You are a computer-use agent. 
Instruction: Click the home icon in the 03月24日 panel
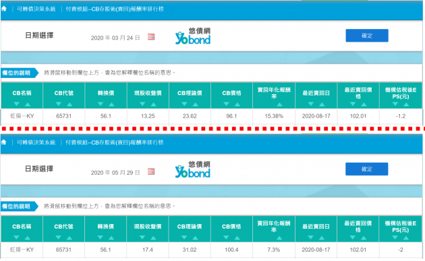point(4,9)
